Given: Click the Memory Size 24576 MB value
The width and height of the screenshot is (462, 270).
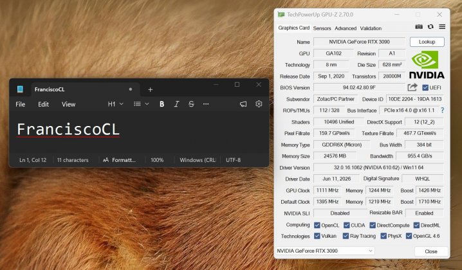Looking at the screenshot, I should [x=335, y=156].
